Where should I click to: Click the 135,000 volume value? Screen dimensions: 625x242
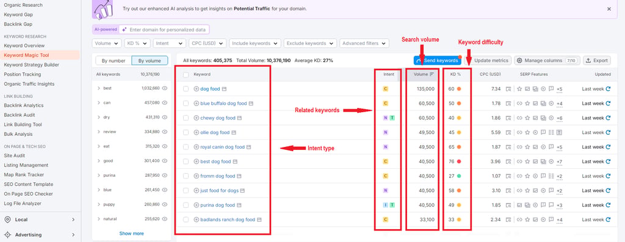tap(425, 89)
